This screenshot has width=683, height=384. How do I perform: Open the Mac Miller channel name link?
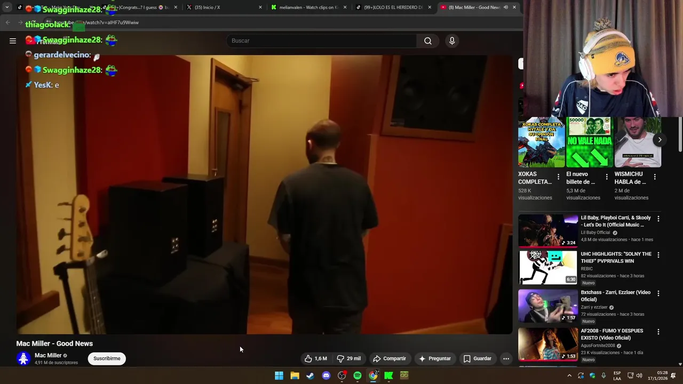[48, 355]
